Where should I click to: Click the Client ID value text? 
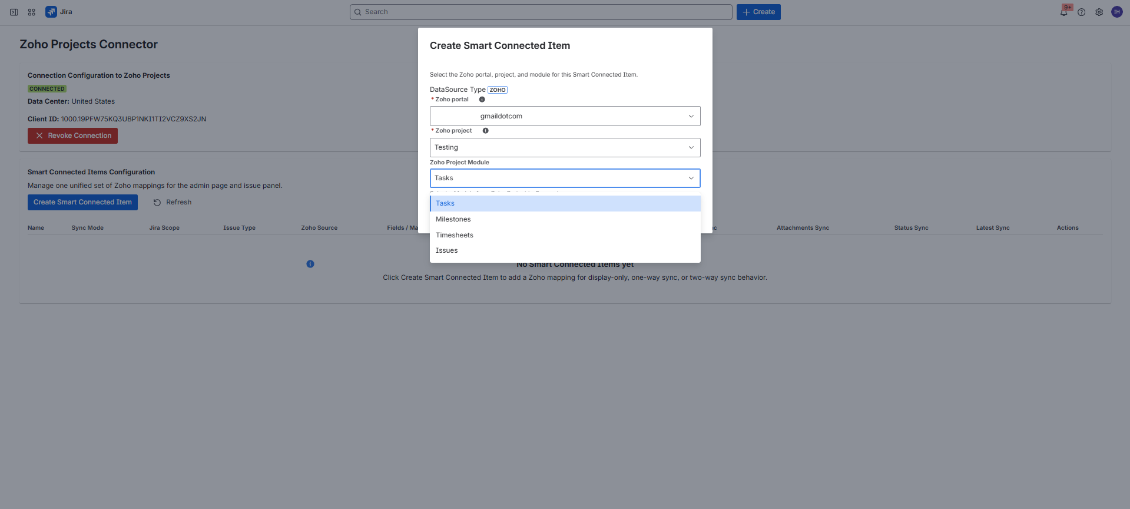coord(134,119)
